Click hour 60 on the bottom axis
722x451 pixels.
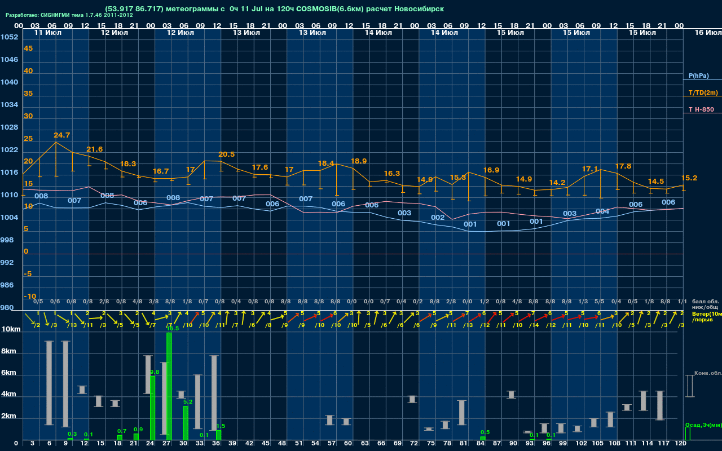(348, 444)
